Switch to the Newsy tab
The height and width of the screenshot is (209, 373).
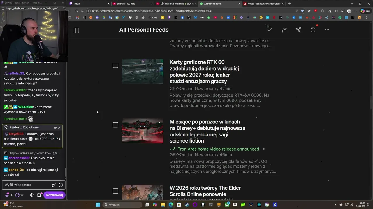click(263, 4)
